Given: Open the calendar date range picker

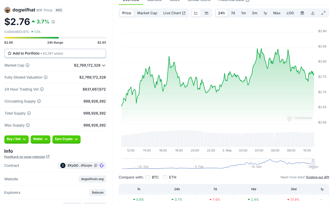Looking at the screenshot, I should click(x=302, y=13).
